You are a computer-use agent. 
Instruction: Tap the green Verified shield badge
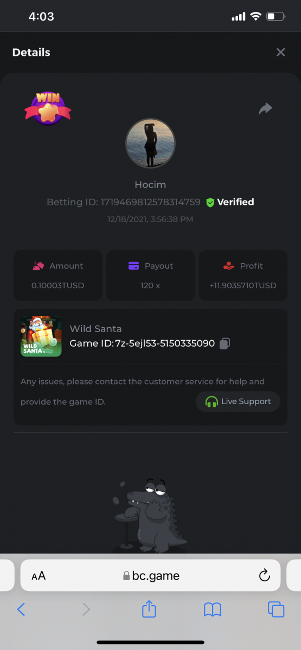[x=210, y=202]
